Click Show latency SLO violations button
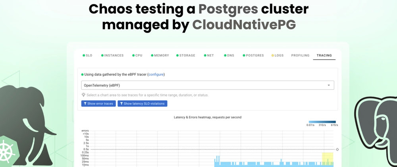This screenshot has height=167, width=397. click(x=143, y=103)
